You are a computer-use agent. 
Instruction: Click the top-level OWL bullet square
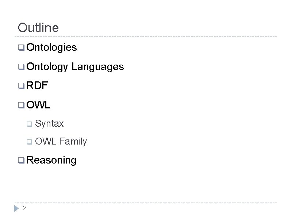tap(21, 106)
